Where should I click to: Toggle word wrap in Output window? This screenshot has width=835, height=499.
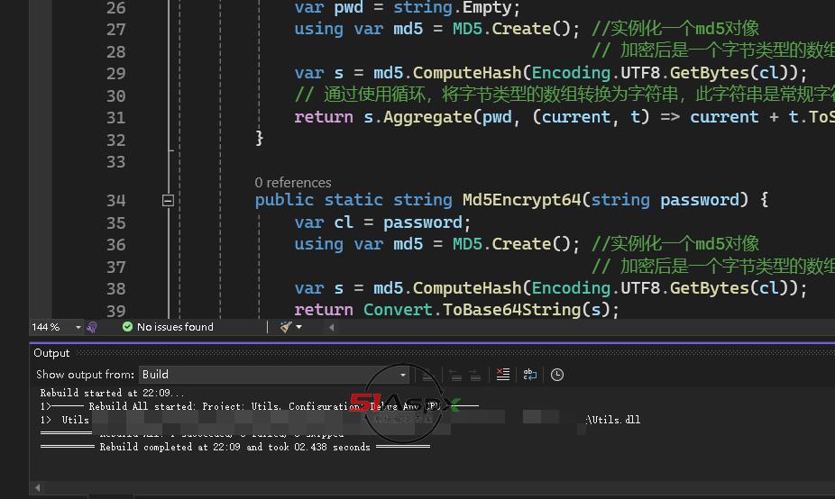click(530, 375)
